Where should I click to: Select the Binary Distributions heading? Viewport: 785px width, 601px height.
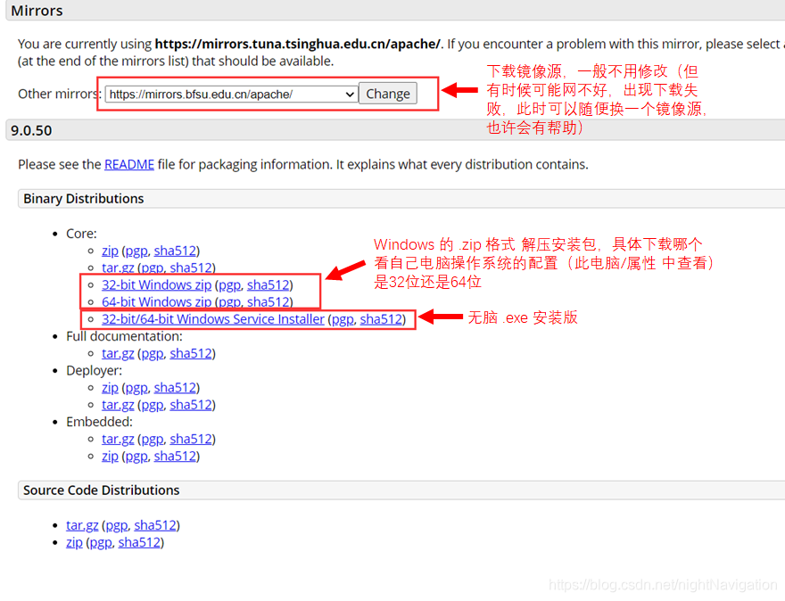(x=84, y=199)
